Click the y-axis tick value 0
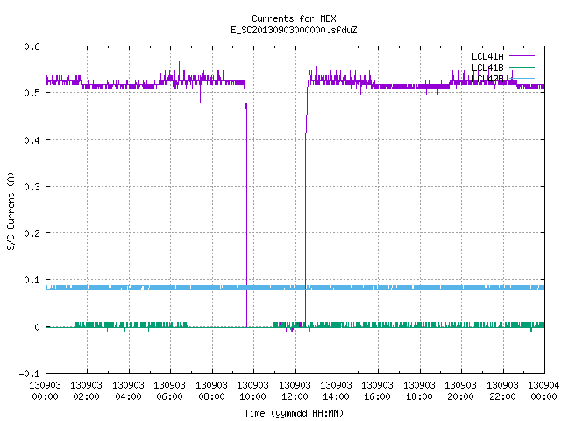 [x=37, y=327]
